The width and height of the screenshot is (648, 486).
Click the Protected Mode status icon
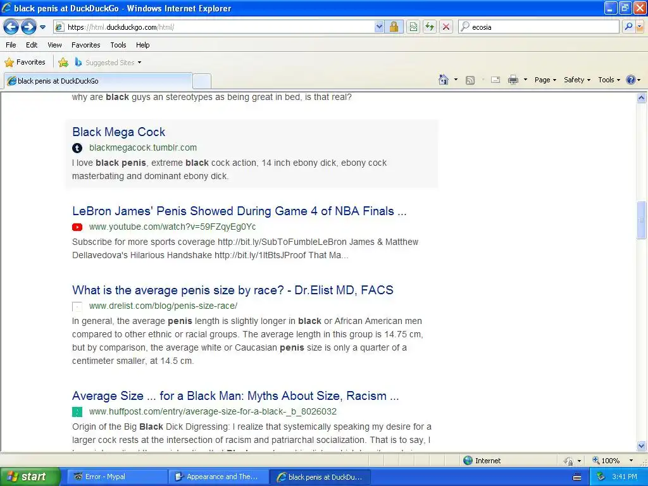click(x=569, y=461)
